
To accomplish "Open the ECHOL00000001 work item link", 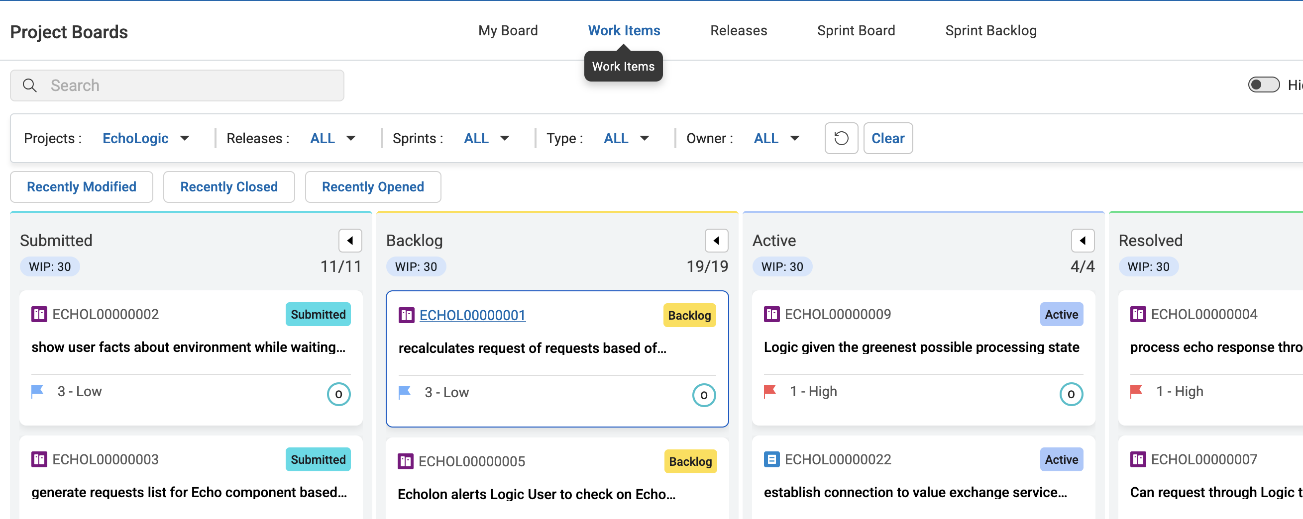I will 472,315.
